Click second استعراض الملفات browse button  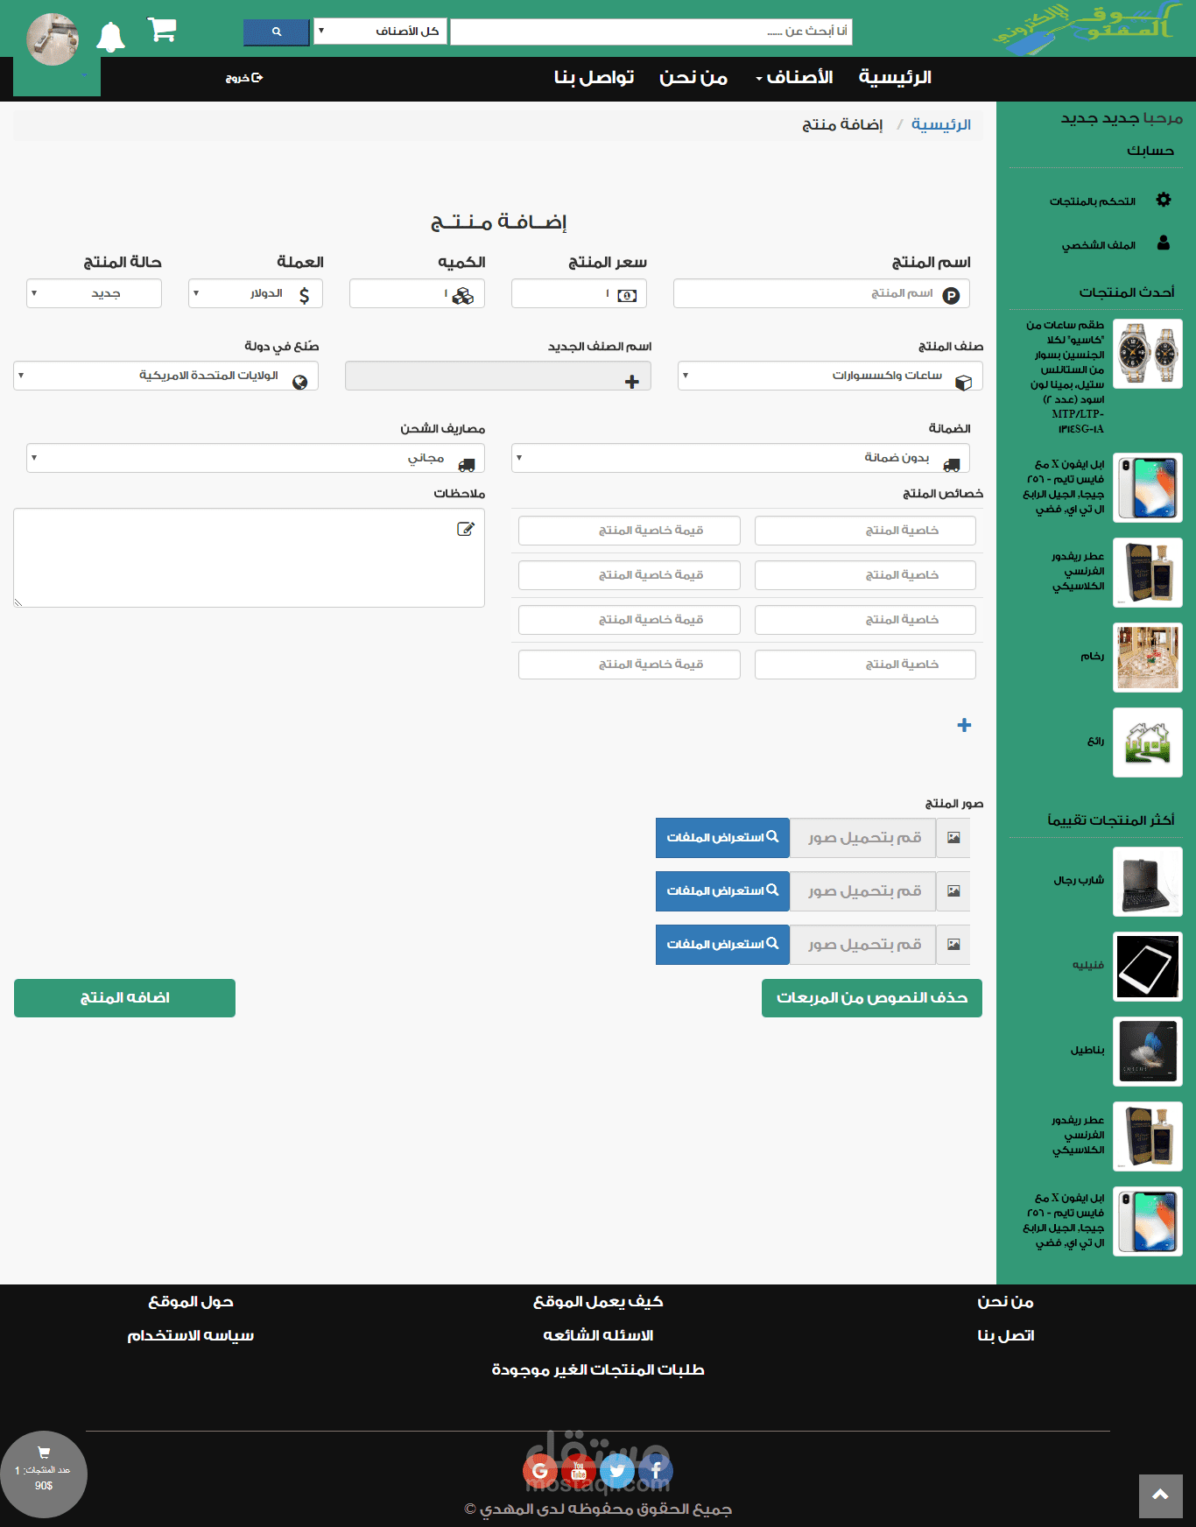722,891
